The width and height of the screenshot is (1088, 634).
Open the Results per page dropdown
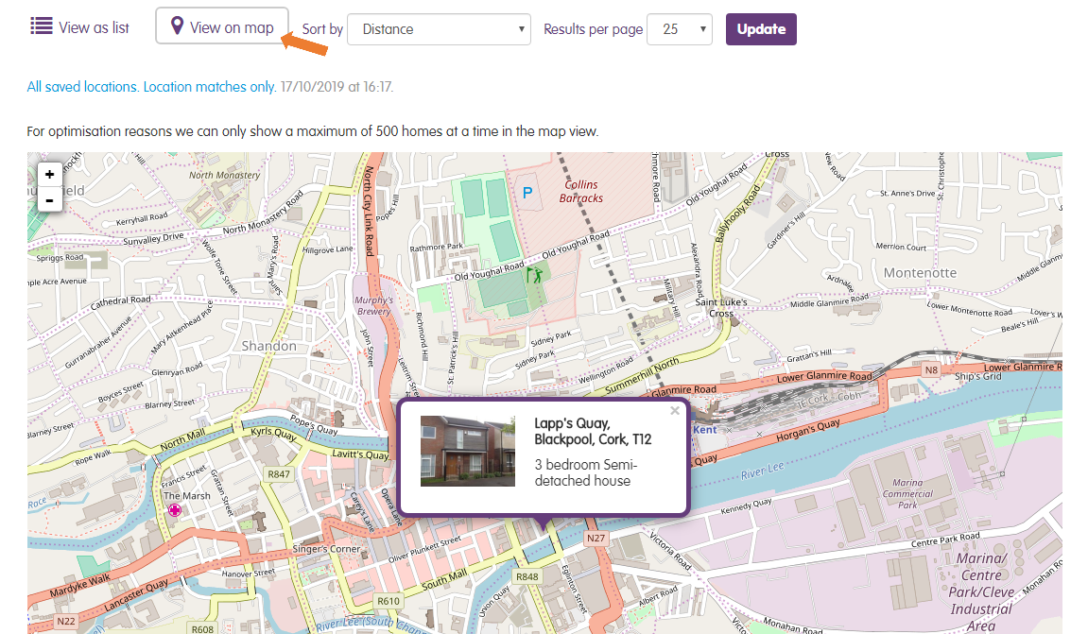(679, 29)
